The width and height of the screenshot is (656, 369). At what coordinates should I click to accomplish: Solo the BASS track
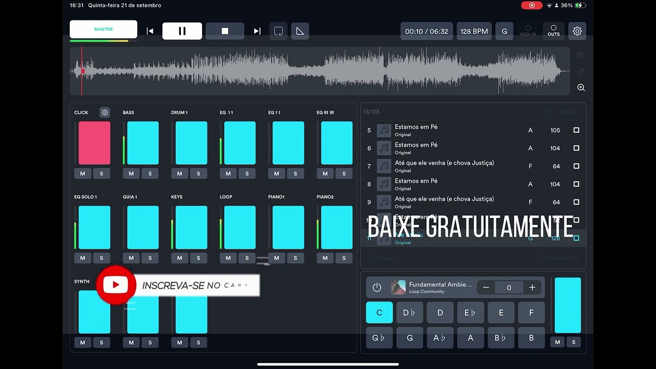click(x=150, y=174)
